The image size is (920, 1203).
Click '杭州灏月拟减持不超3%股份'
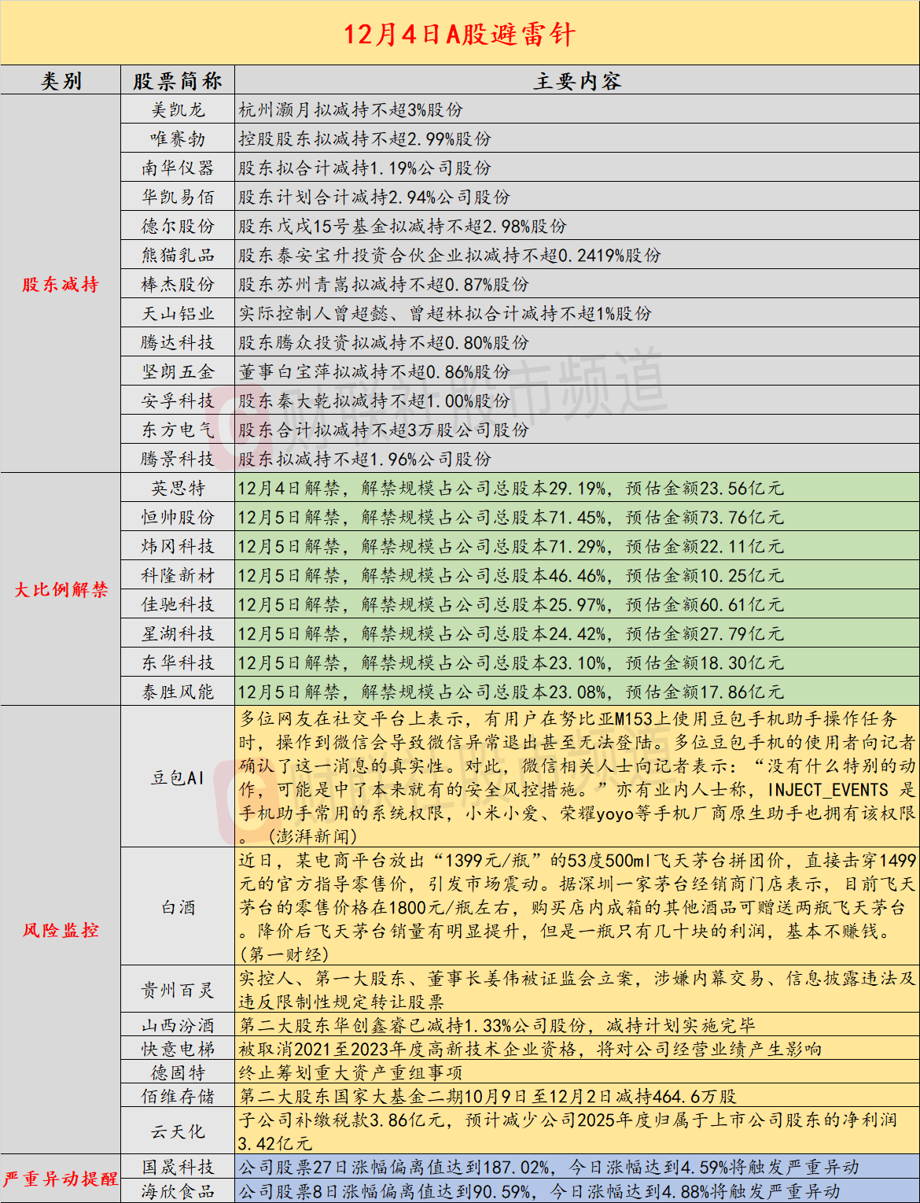click(351, 110)
